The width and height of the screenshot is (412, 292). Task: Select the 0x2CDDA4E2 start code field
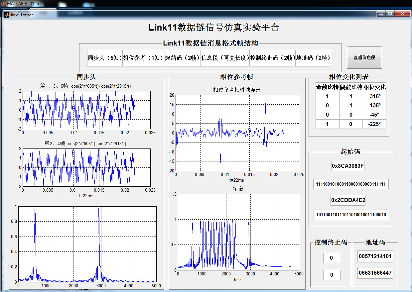coord(348,200)
